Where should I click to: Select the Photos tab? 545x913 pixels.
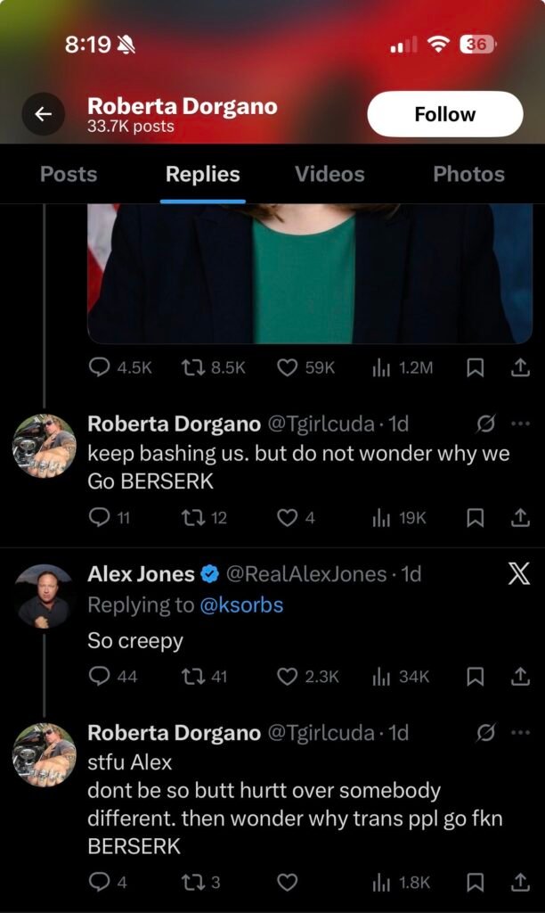(x=468, y=174)
